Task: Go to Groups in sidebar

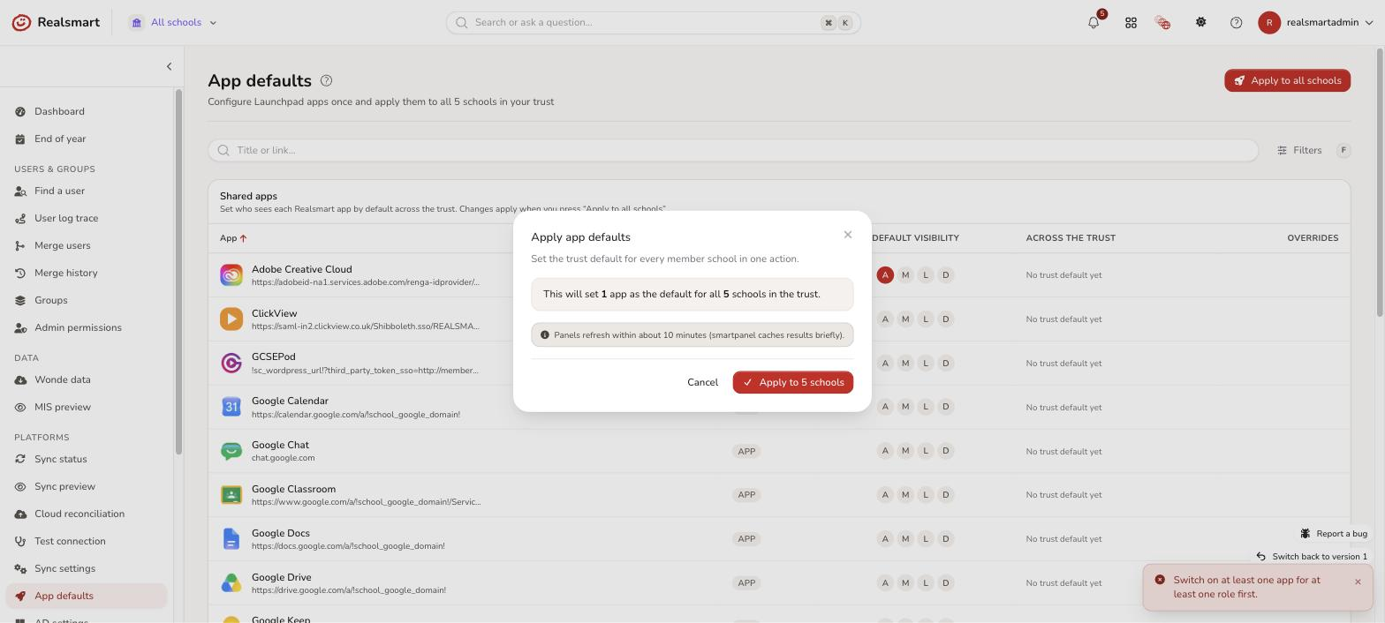Action: point(86,300)
